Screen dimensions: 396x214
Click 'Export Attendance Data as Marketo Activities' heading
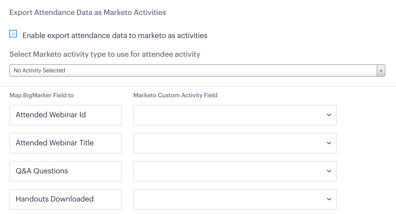[87, 12]
